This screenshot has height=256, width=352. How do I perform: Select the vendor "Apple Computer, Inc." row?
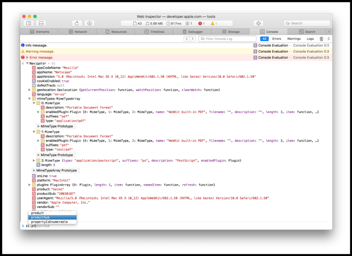coord(61,203)
